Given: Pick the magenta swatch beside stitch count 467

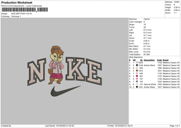Looking at the screenshot, I should [x=137, y=76].
